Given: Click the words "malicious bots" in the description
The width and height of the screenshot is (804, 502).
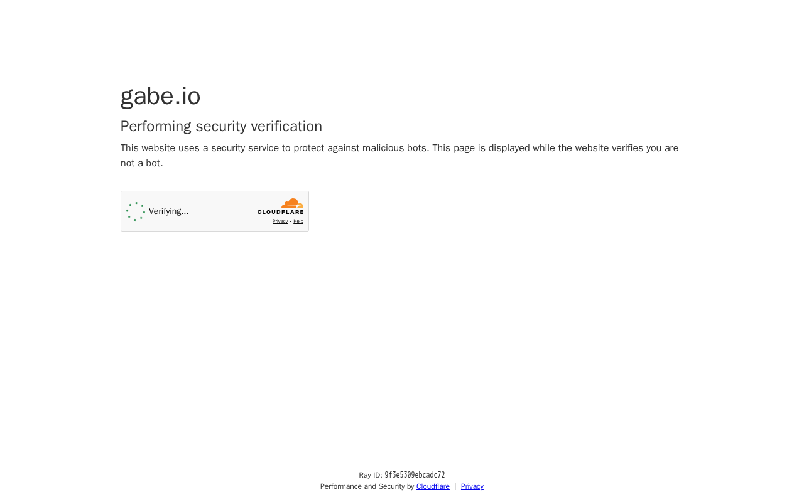Looking at the screenshot, I should (395, 148).
